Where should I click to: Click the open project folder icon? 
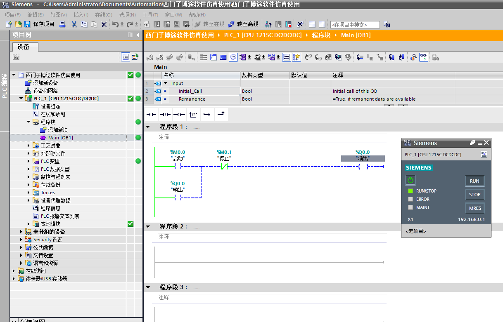tap(18, 24)
